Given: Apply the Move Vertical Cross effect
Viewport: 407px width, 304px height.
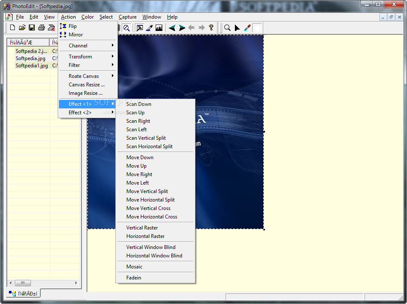Looking at the screenshot, I should (x=156, y=208).
